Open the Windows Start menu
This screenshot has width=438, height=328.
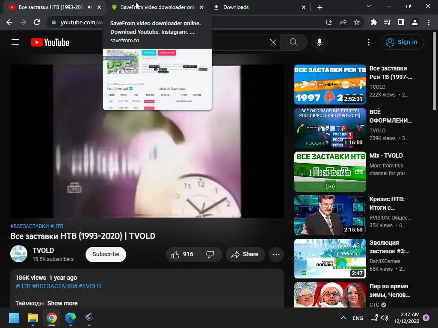coord(14,318)
